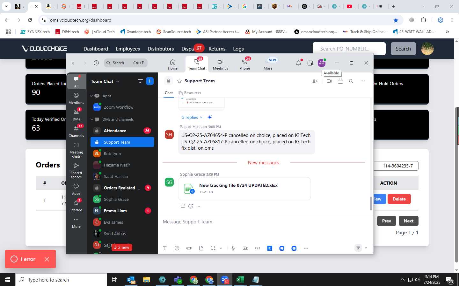This screenshot has width=459, height=286.
Task: Search within the Support Team chat
Action: [351, 81]
